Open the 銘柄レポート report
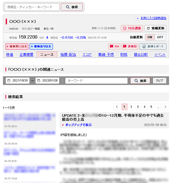The height and width of the screenshot is (183, 173). (x=153, y=47)
